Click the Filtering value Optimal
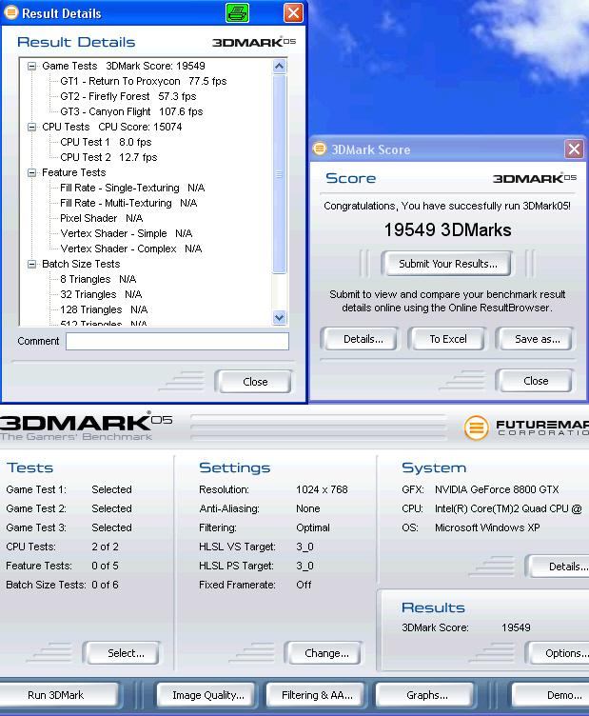Image resolution: width=589 pixels, height=716 pixels. pos(312,527)
